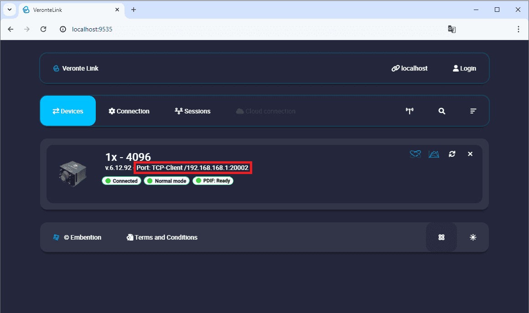Screen dimensions: 529x313
Task: Open the Connection tab
Action: point(129,111)
